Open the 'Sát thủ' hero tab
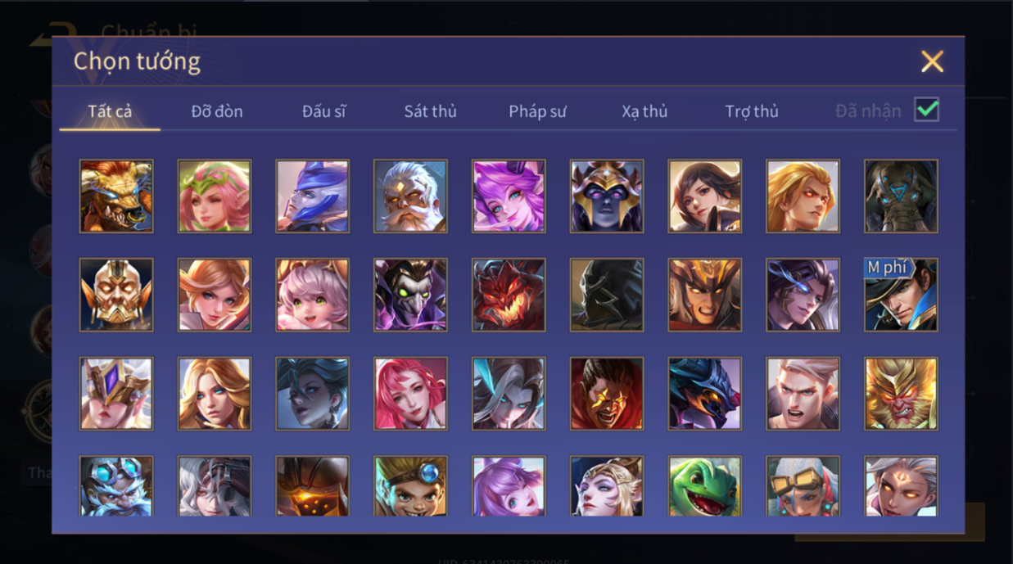Screen dimensions: 1013x564 (430, 111)
